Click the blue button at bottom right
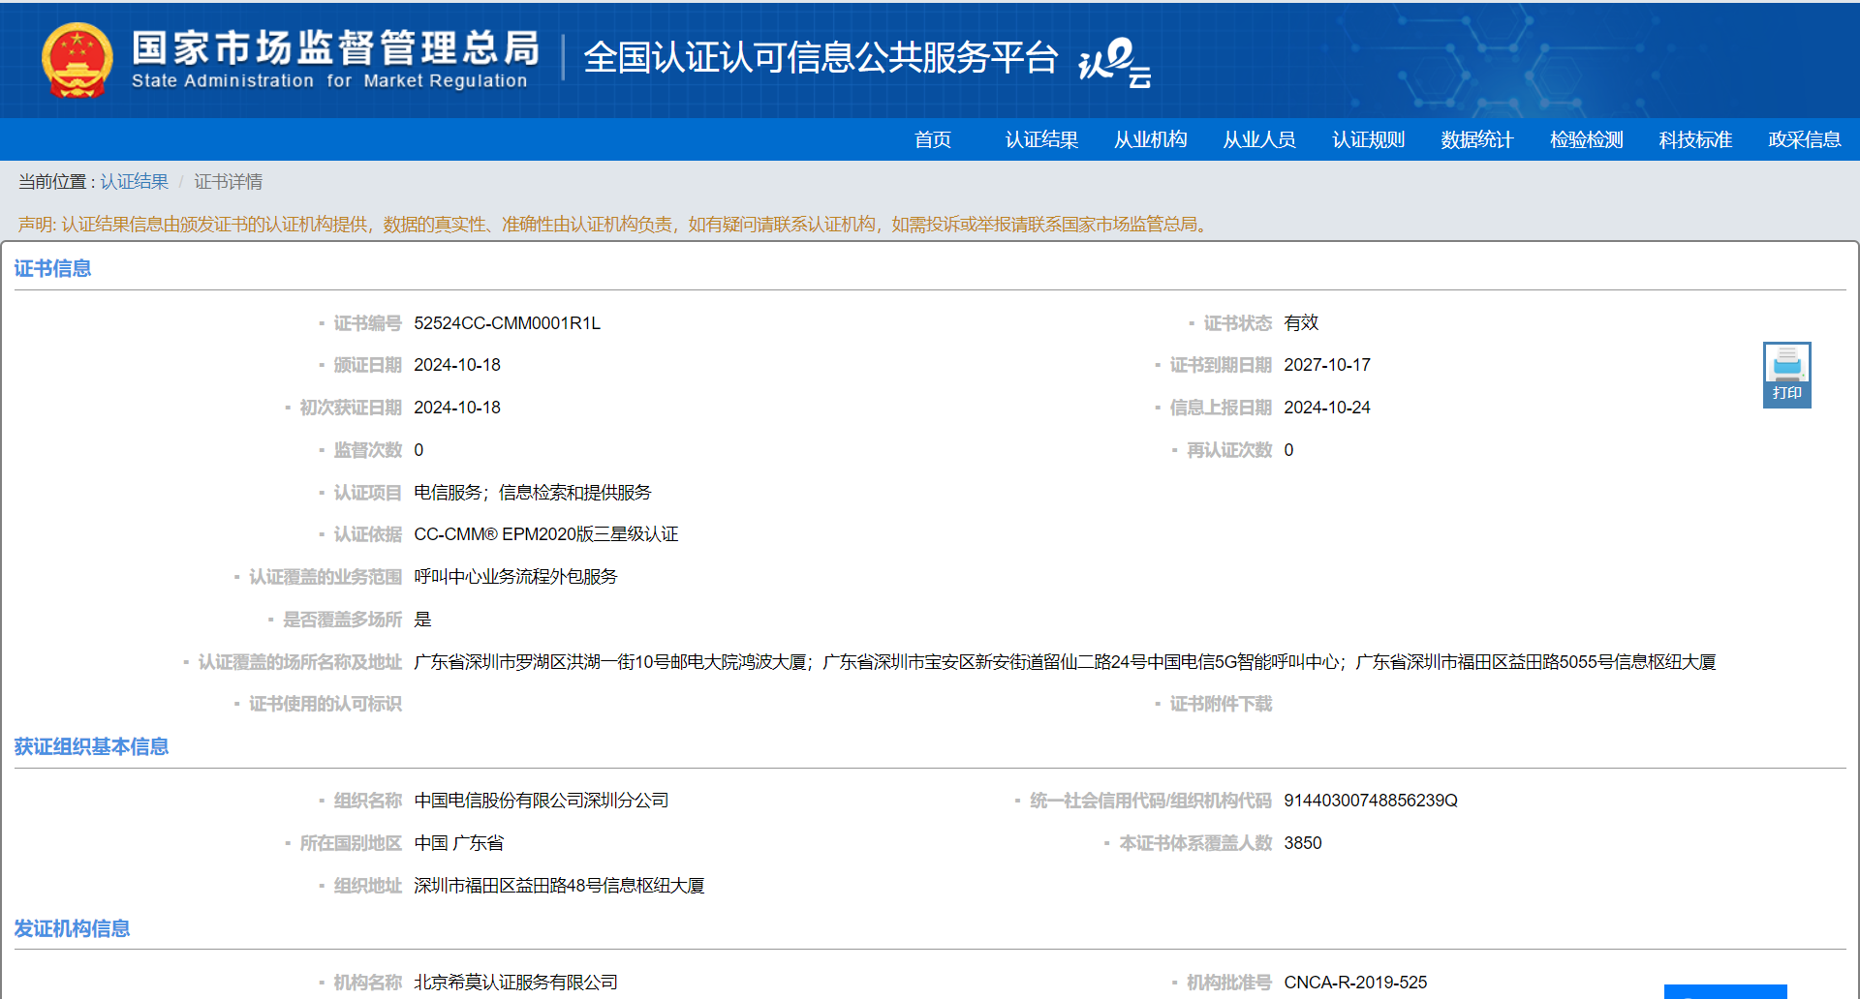 1724,991
